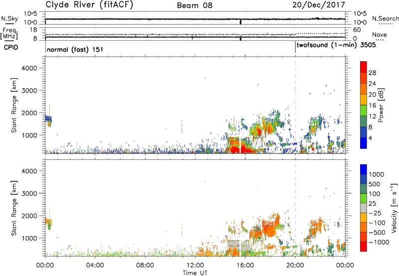Click the 'Velocity [m s-1]' colorbar label
This screenshot has height=276, width=399.
(x=394, y=208)
